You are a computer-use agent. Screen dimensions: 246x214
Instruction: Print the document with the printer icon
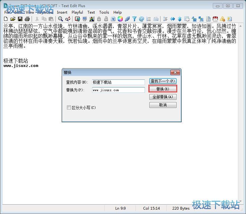pos(27,19)
